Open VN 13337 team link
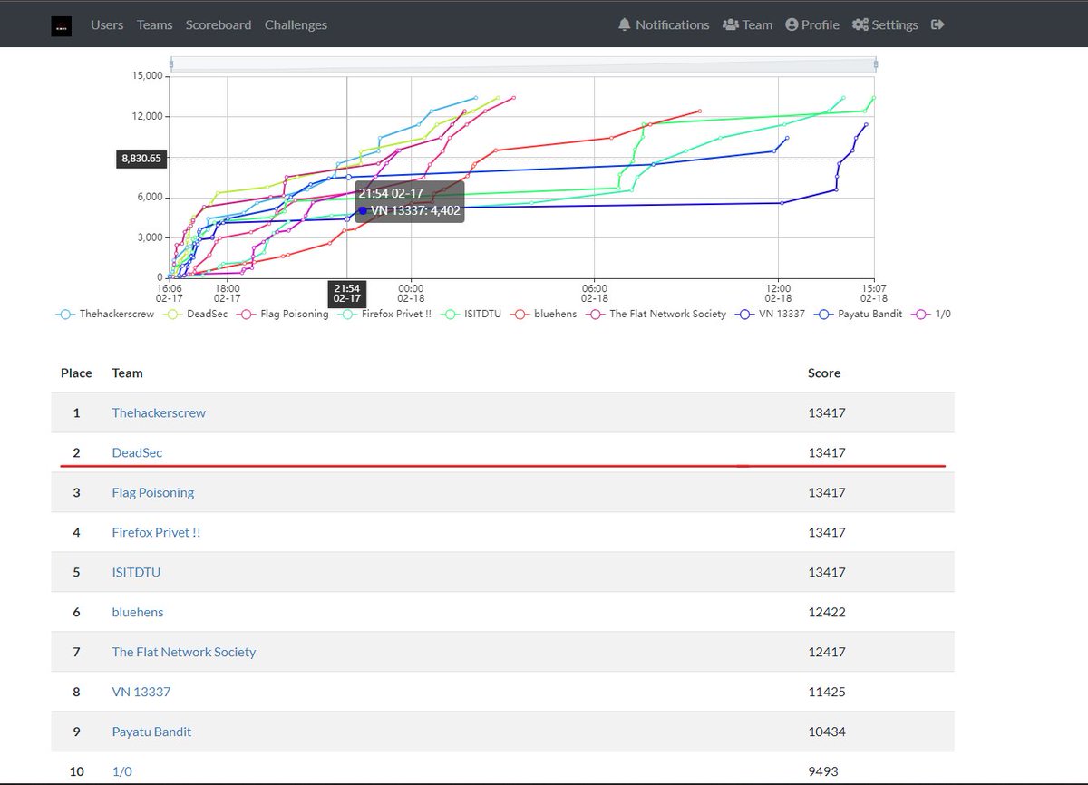This screenshot has height=785, width=1088. tap(141, 692)
